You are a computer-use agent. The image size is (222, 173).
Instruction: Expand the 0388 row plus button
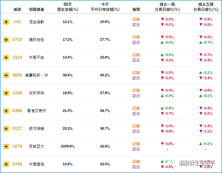[6, 111]
